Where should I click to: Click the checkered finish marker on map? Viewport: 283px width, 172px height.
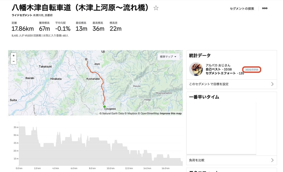tap(86, 59)
